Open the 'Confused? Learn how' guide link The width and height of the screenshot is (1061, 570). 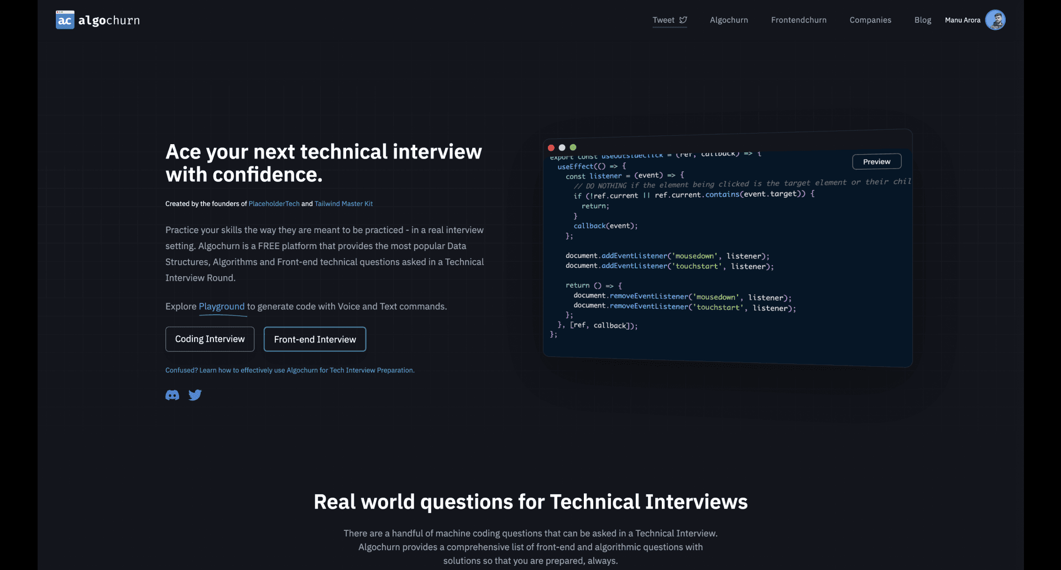pos(290,370)
